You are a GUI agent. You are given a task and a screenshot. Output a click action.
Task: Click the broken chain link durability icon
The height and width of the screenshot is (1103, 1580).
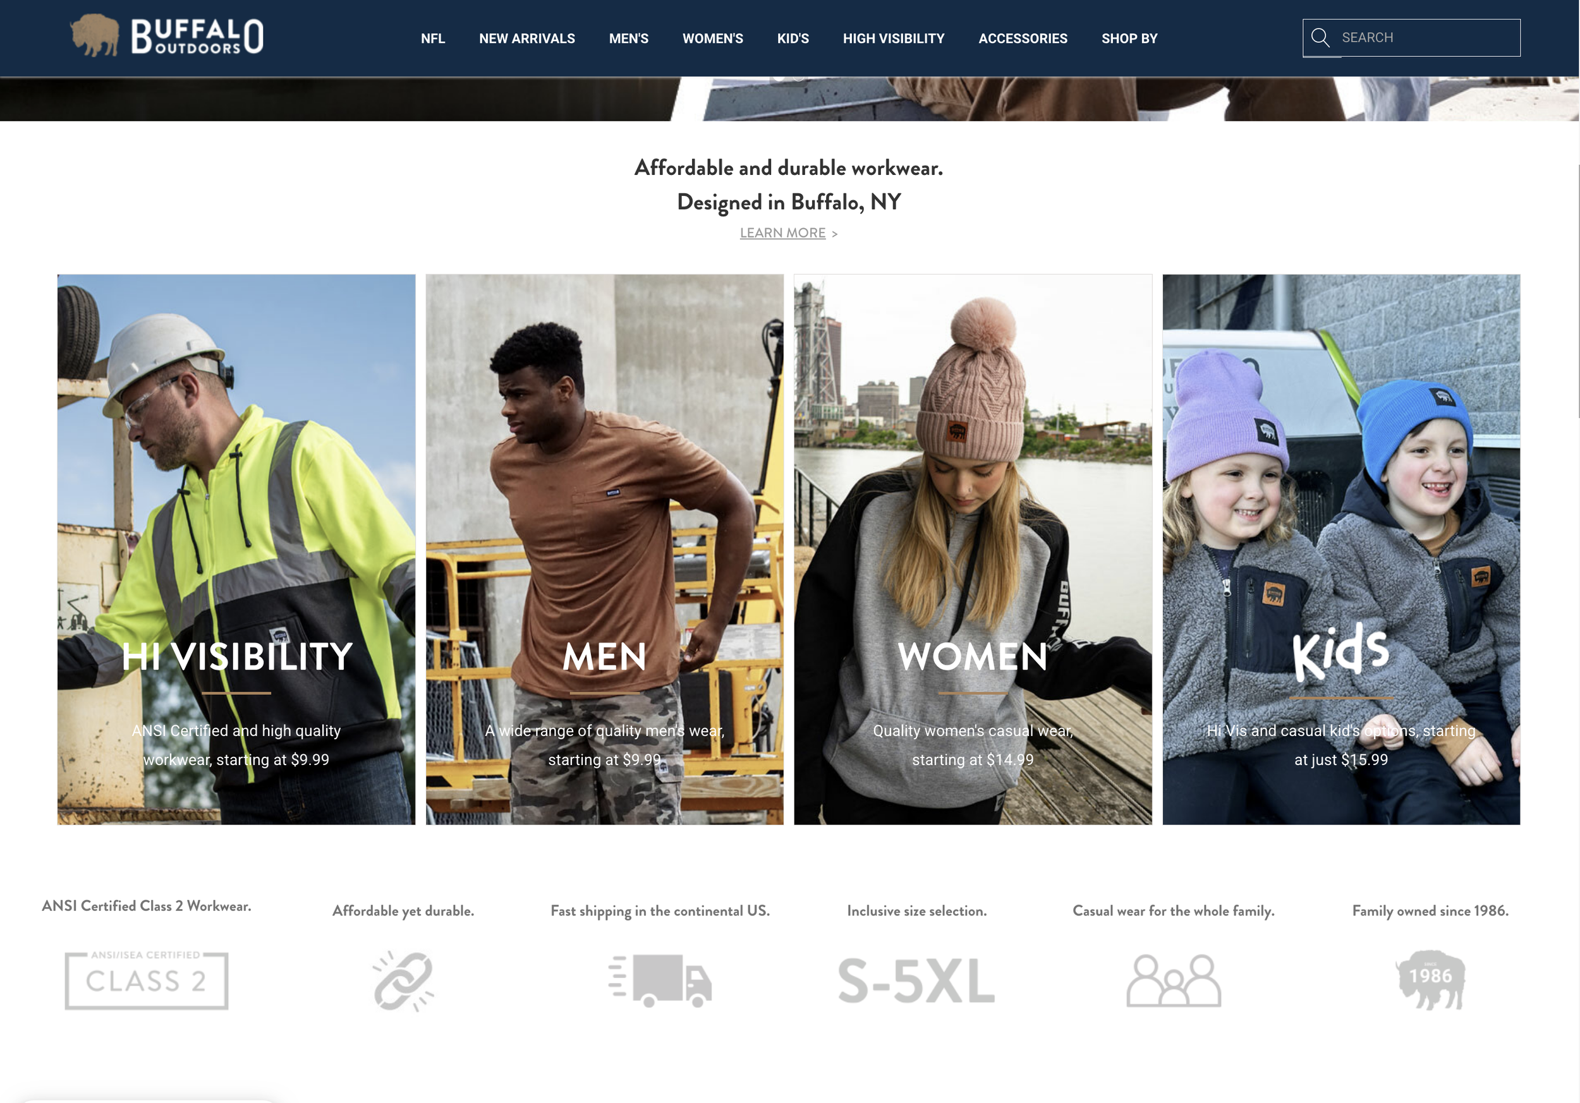(403, 981)
